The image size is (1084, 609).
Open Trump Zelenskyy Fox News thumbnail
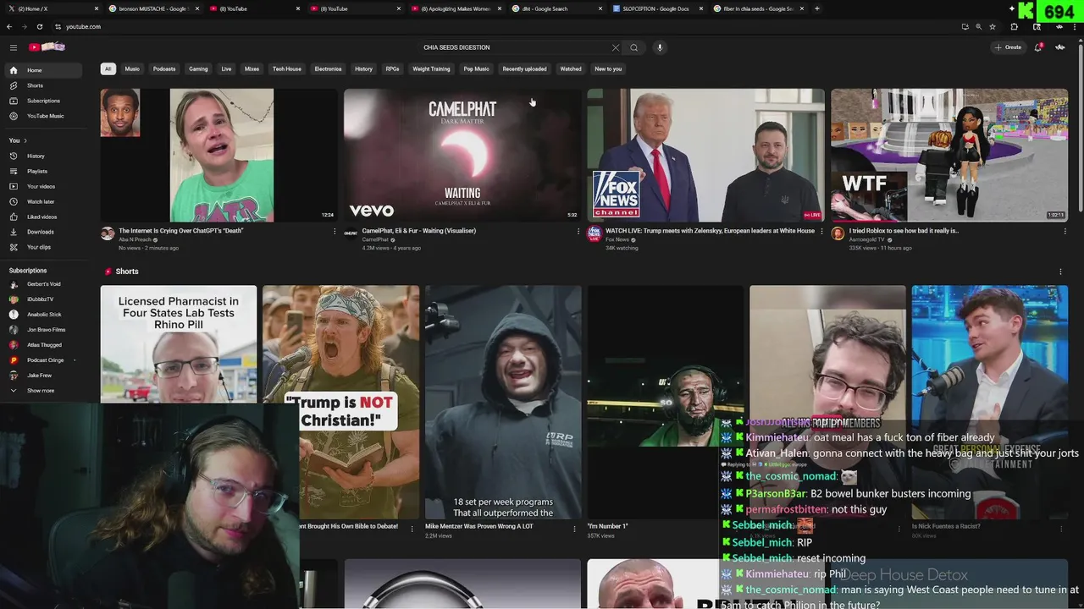pos(705,155)
